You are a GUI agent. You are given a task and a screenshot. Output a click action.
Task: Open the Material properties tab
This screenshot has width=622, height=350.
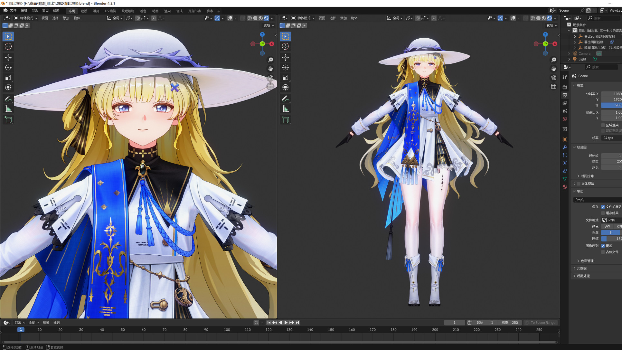565,187
